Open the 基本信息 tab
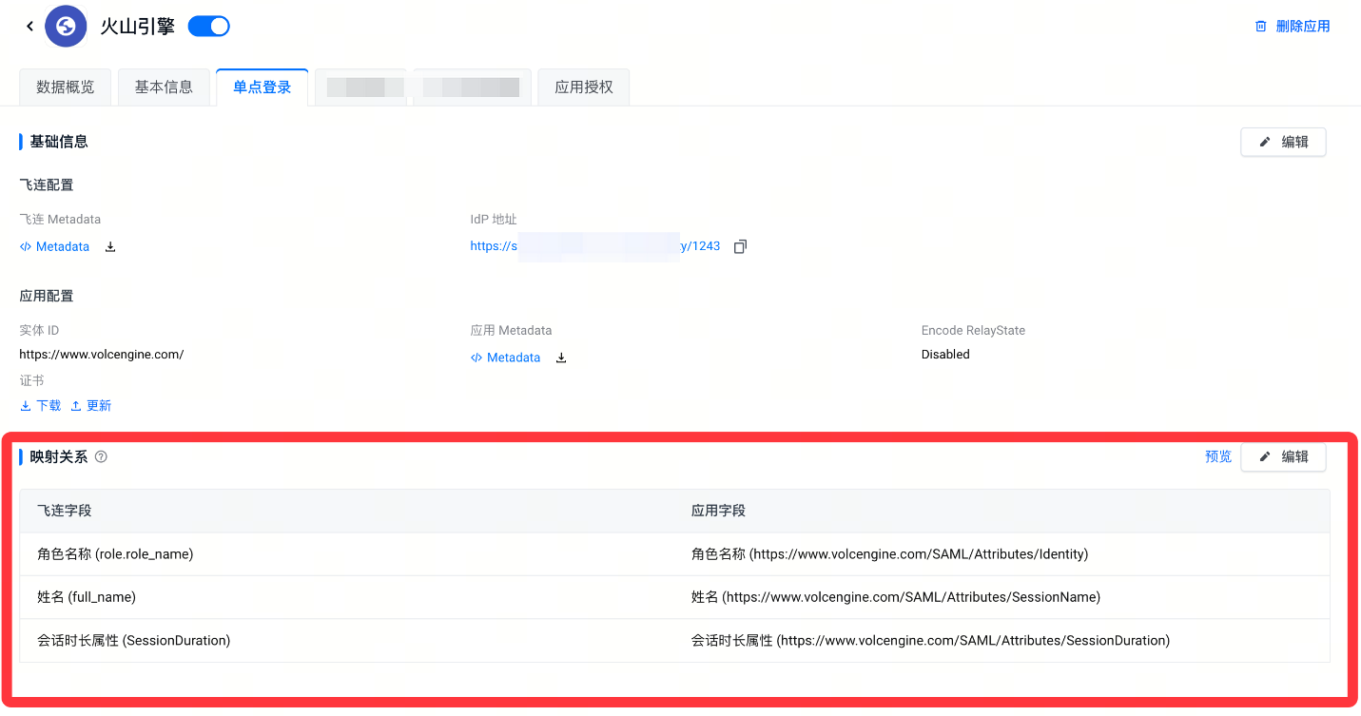 164,87
